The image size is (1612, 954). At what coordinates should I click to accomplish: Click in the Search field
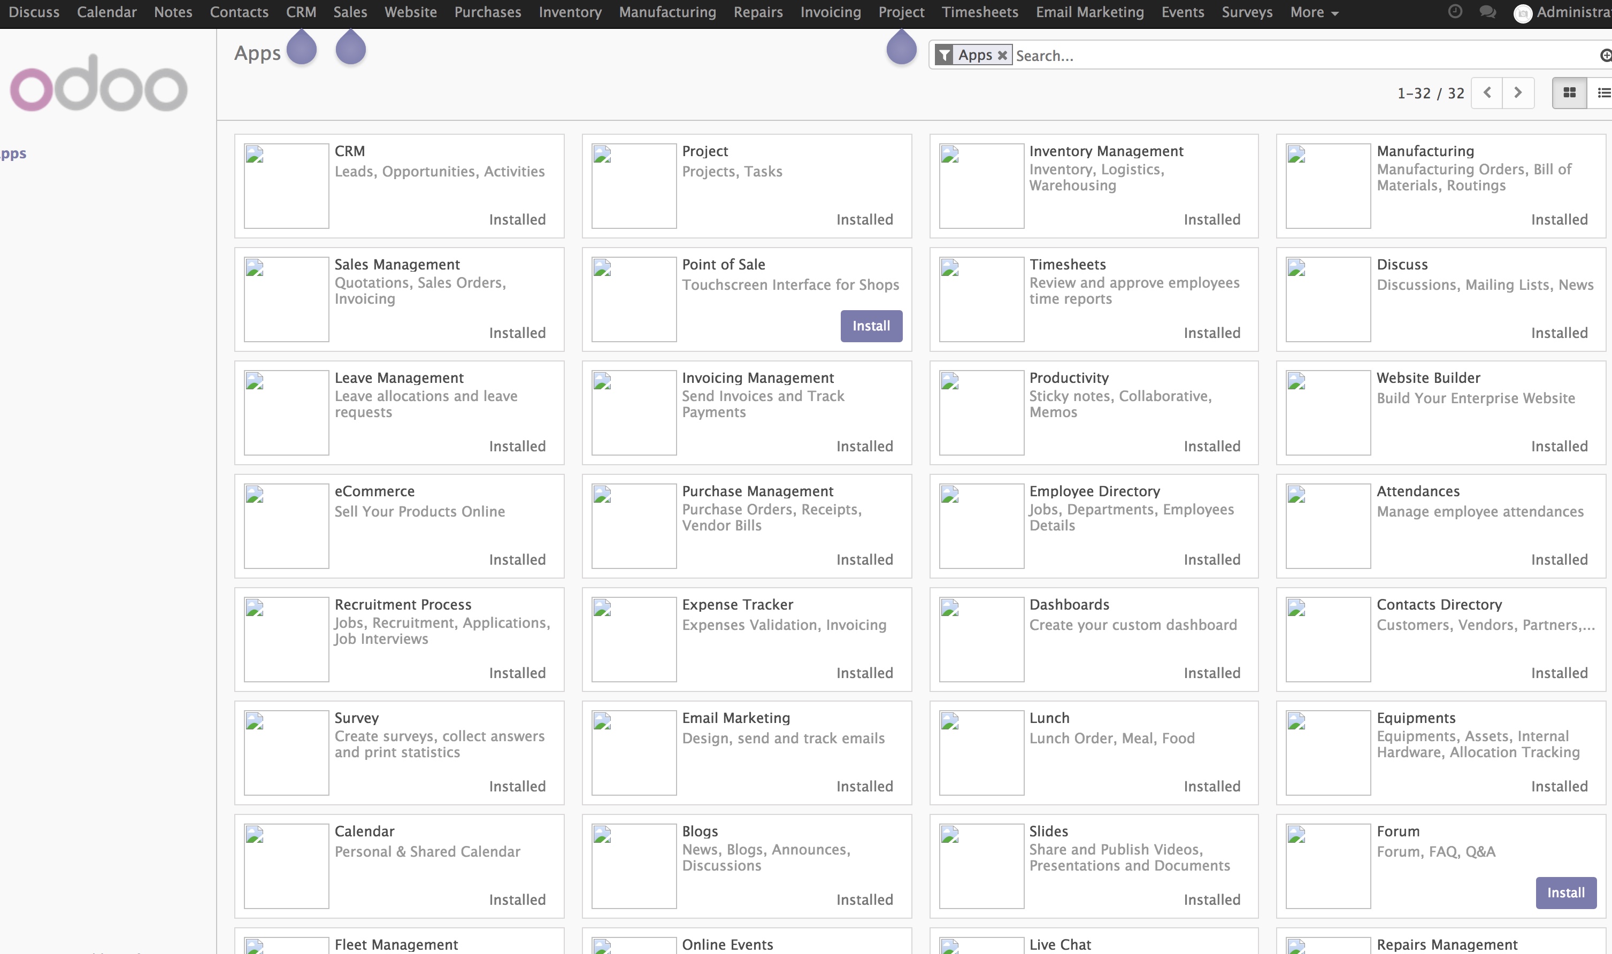click(x=1305, y=56)
